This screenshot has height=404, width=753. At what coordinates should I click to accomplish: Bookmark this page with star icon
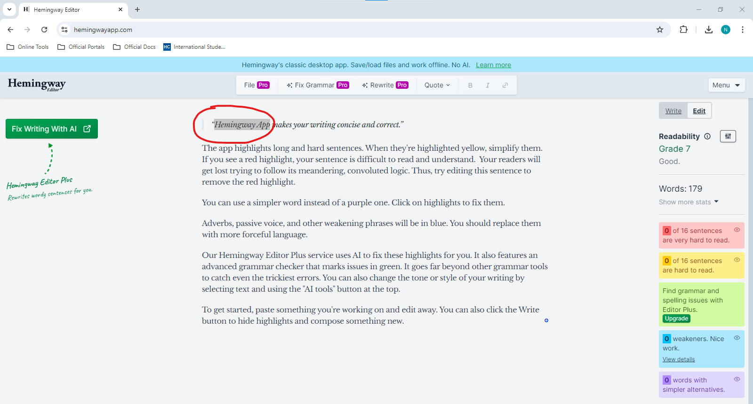pyautogui.click(x=660, y=30)
